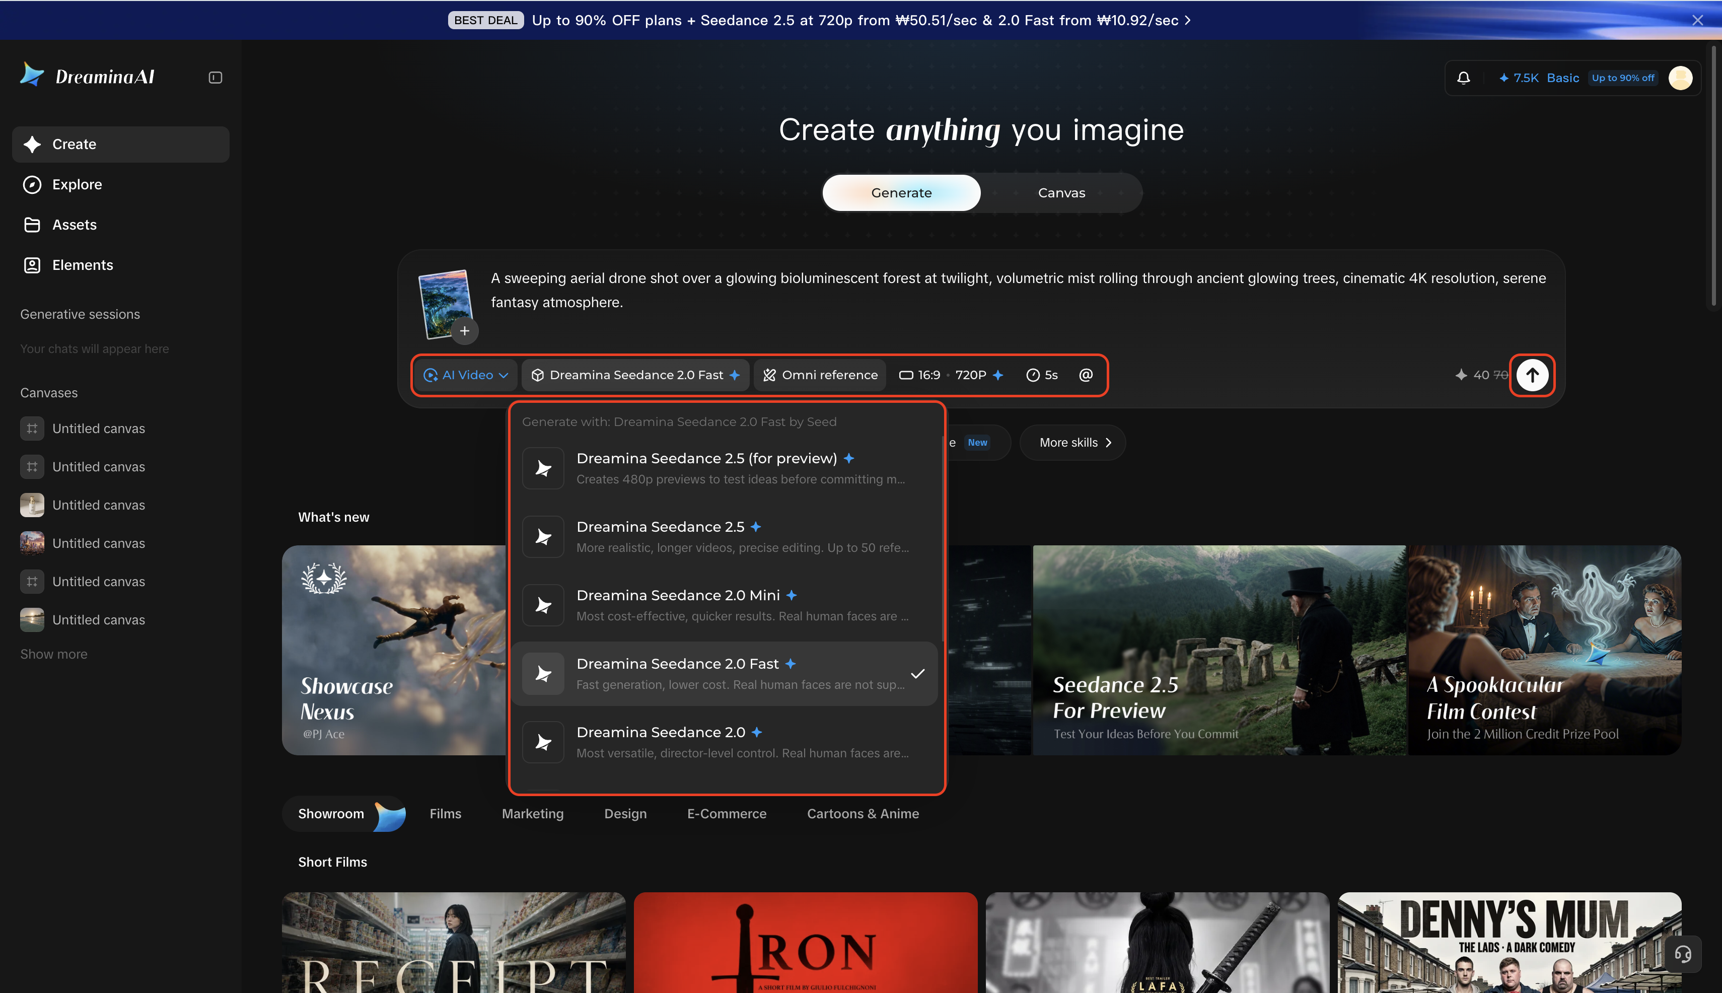Open Assets in the sidebar
1722x993 pixels.
click(x=121, y=225)
